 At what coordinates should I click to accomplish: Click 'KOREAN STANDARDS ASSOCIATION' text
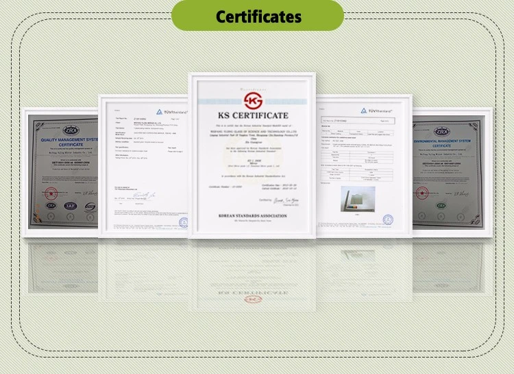click(x=252, y=215)
